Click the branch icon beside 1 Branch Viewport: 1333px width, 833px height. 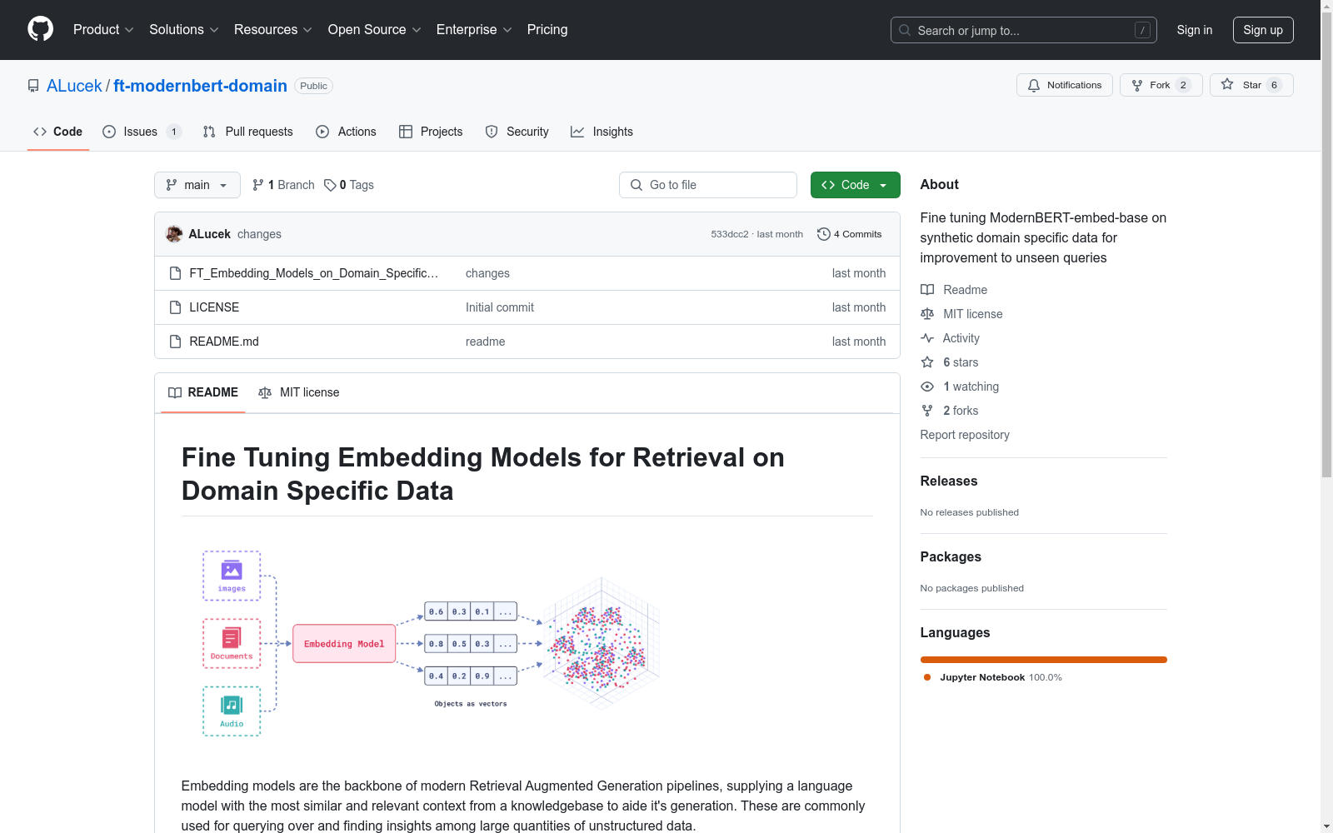[258, 185]
